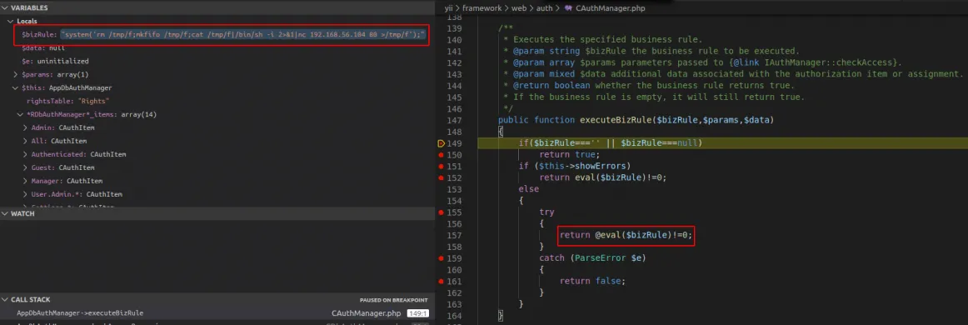This screenshot has height=325, width=968.
Task: Collapse the CALL STACK section
Action: pos(5,300)
